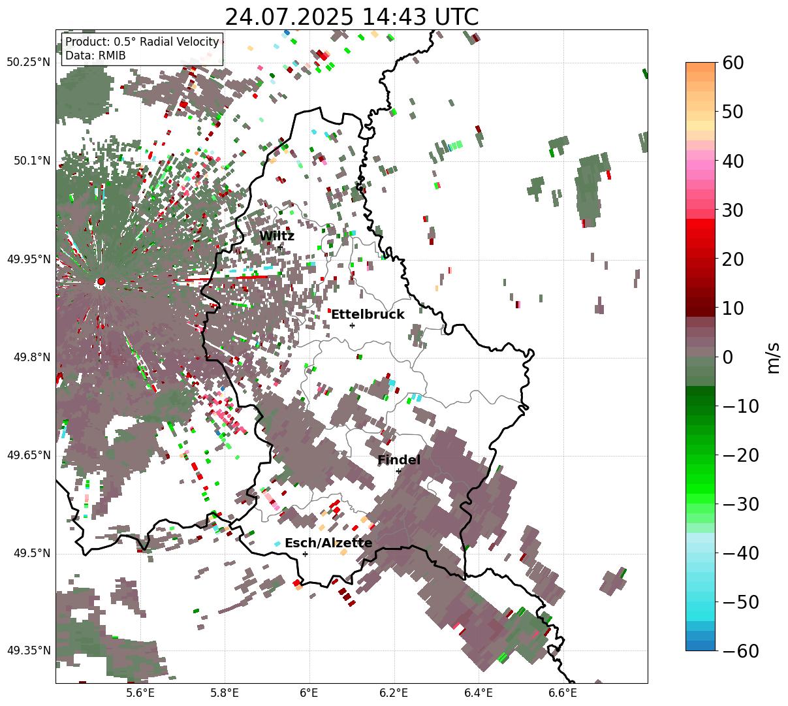Click the 49.35°N latitude label

(x=28, y=650)
